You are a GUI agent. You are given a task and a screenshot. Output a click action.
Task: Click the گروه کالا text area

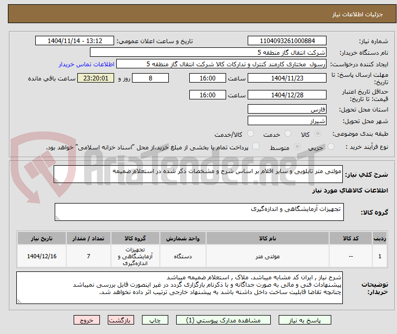click(199, 212)
